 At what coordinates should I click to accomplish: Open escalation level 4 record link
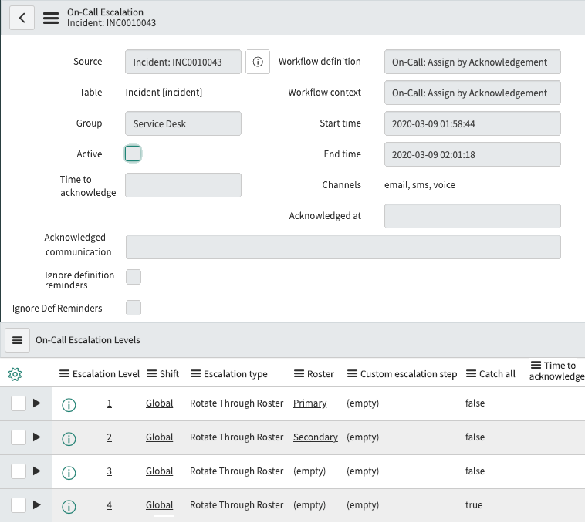point(110,505)
